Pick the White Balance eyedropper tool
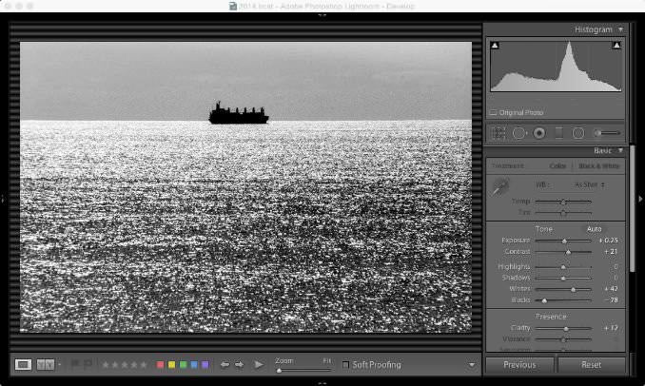 [500, 187]
